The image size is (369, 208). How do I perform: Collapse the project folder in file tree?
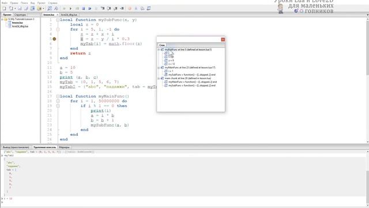pyautogui.click(x=2, y=19)
